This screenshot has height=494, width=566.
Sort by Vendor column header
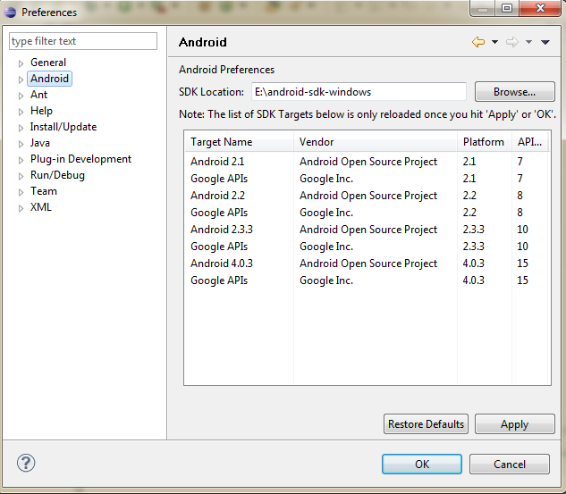click(x=376, y=142)
